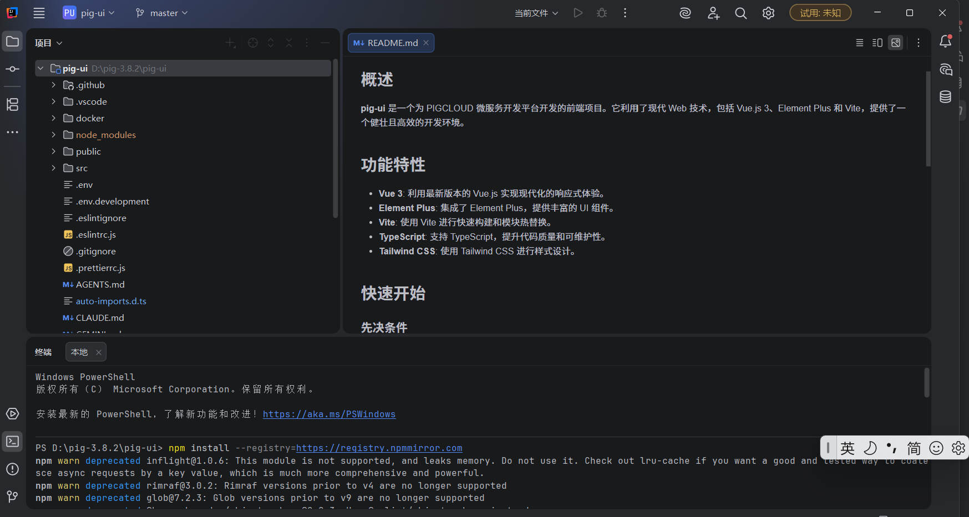Open the Project tool window sidebar icon
The height and width of the screenshot is (517, 969).
pyautogui.click(x=12, y=42)
